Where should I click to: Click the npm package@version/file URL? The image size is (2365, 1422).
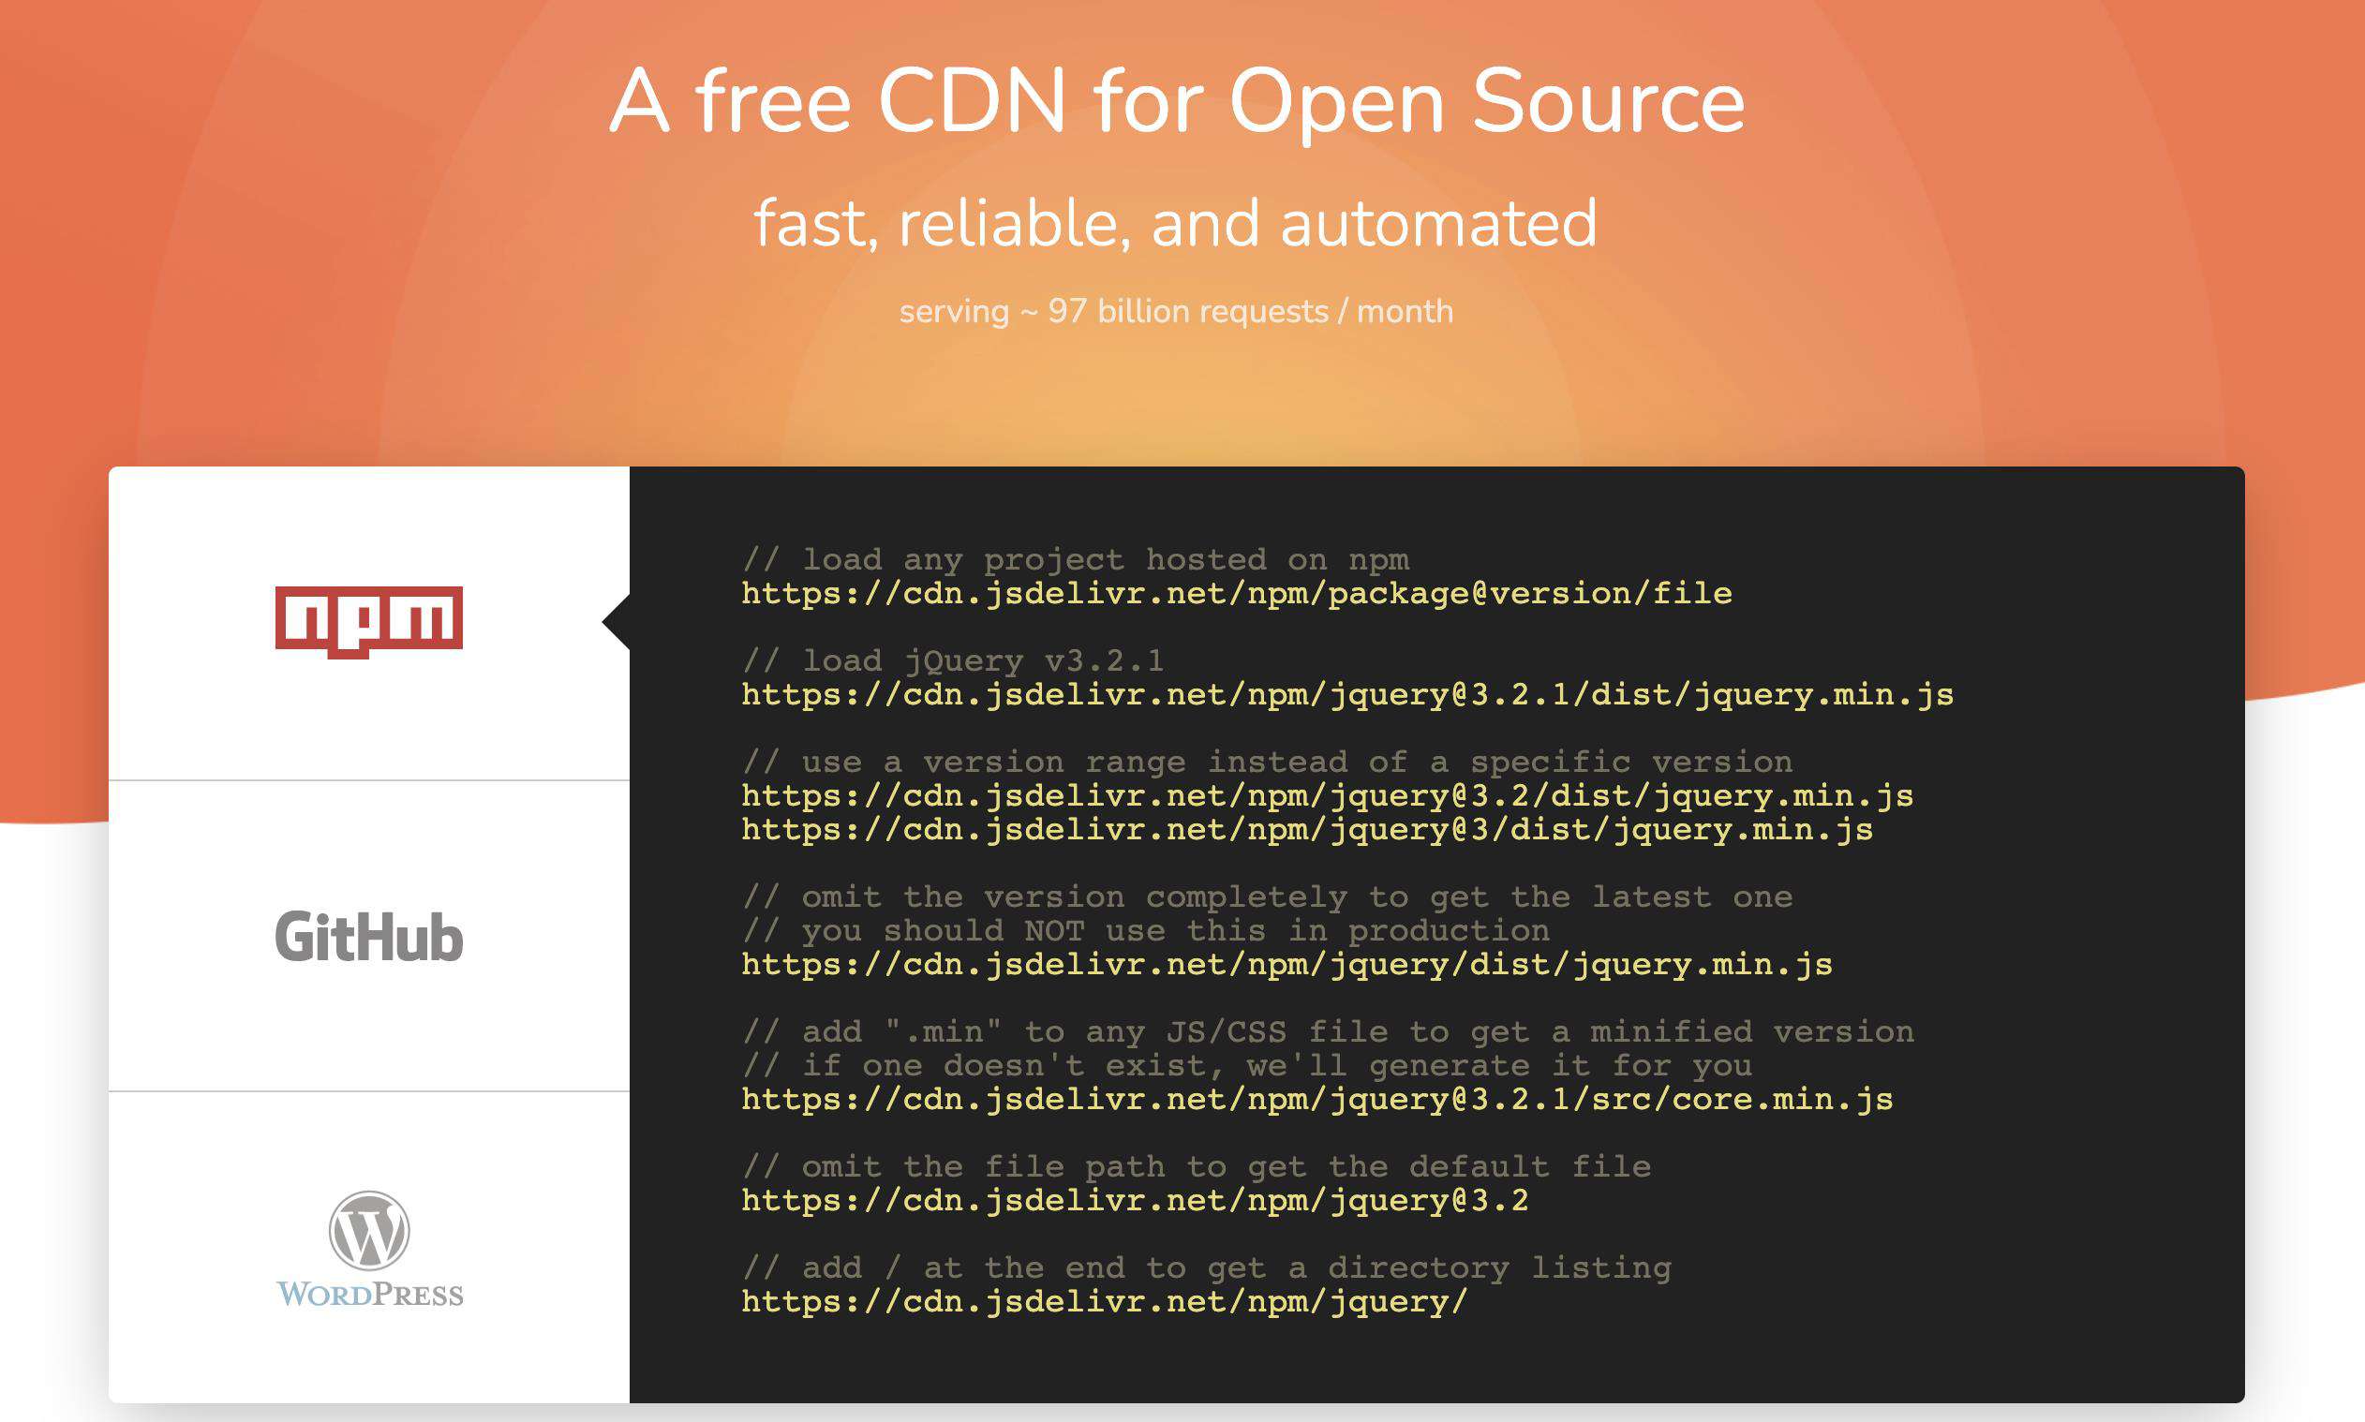[1236, 594]
